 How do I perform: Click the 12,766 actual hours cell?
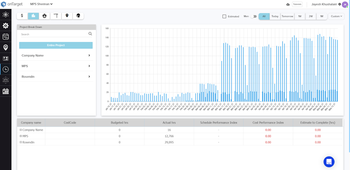[x=169, y=136]
